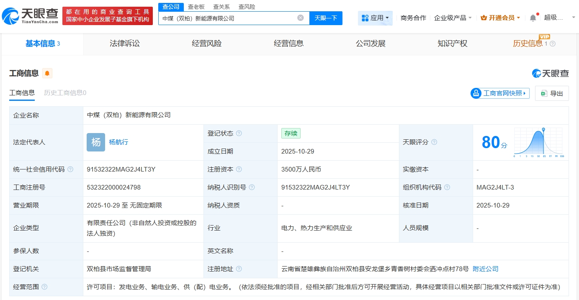
Task: Click orange alert bell beside 工商信息
Action: click(x=47, y=73)
